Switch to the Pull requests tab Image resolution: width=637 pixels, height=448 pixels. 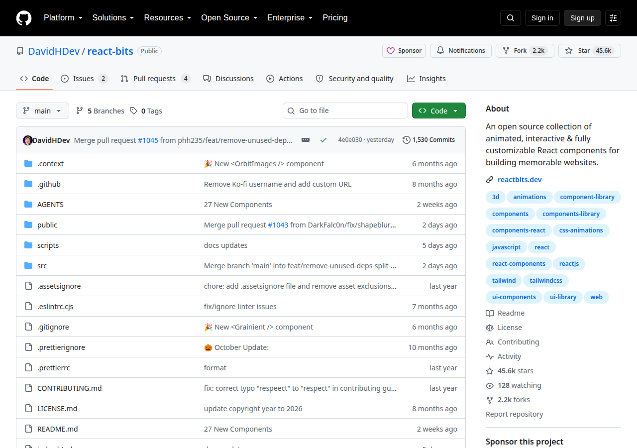pos(156,79)
